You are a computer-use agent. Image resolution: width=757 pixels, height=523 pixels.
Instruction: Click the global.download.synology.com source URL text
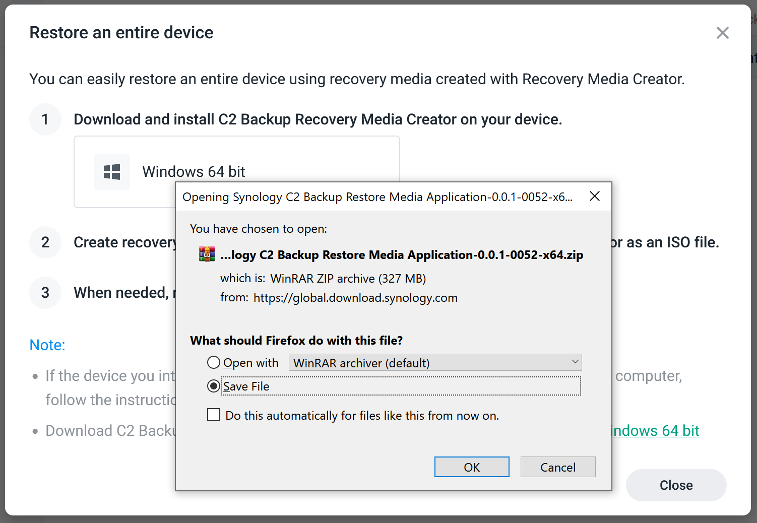(x=355, y=298)
